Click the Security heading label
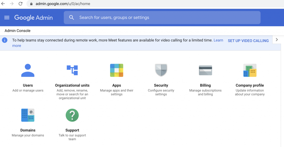The image size is (284, 147). tap(161, 85)
